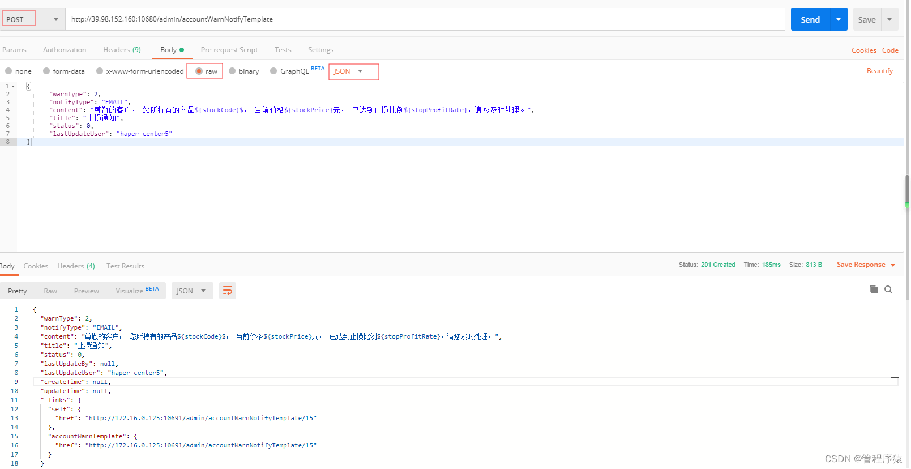
Task: Save the current request
Action: point(867,19)
